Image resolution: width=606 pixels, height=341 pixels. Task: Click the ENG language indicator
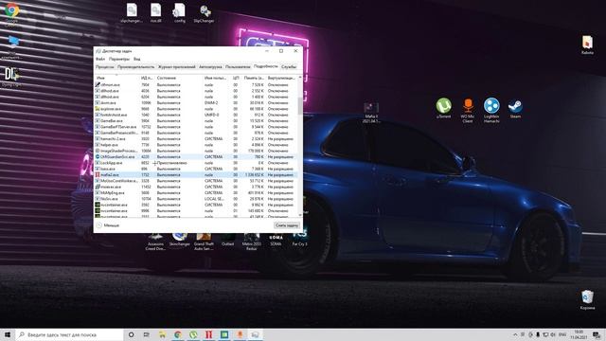pyautogui.click(x=562, y=334)
